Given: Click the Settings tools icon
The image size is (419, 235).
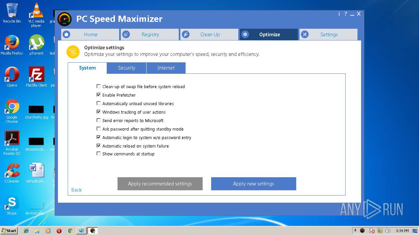Looking at the screenshot, I should [x=305, y=35].
